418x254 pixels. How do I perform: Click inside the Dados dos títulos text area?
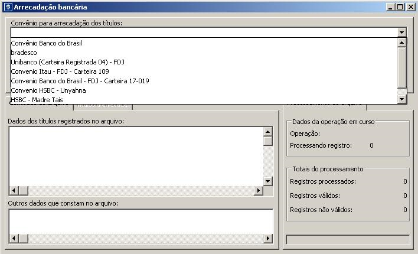coord(136,156)
